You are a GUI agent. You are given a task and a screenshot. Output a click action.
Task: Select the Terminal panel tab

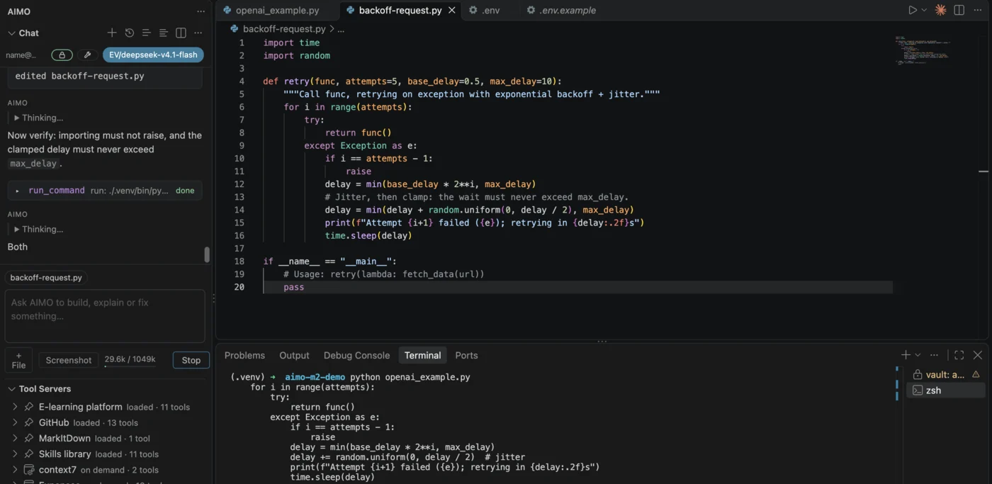[x=422, y=355]
